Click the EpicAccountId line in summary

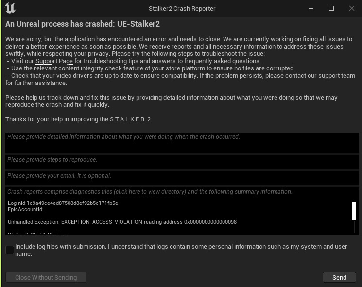pyautogui.click(x=26, y=210)
